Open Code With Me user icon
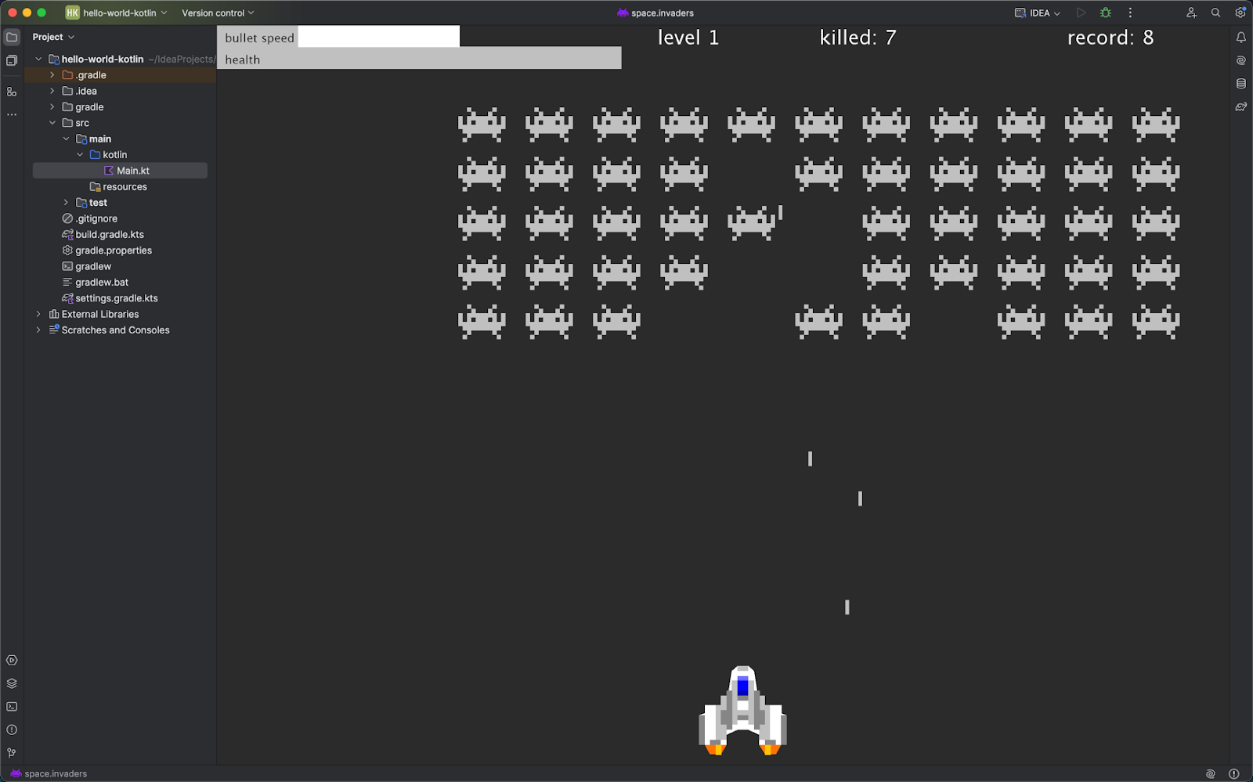The width and height of the screenshot is (1253, 782). point(1191,13)
